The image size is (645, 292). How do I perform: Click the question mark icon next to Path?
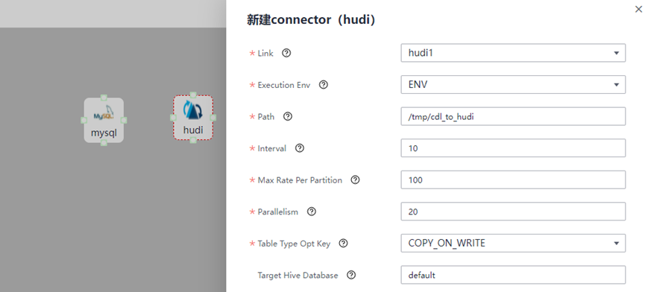click(x=288, y=117)
